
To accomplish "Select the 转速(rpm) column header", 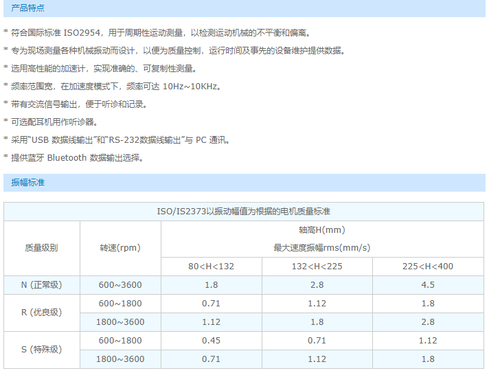I will pyautogui.click(x=120, y=248).
